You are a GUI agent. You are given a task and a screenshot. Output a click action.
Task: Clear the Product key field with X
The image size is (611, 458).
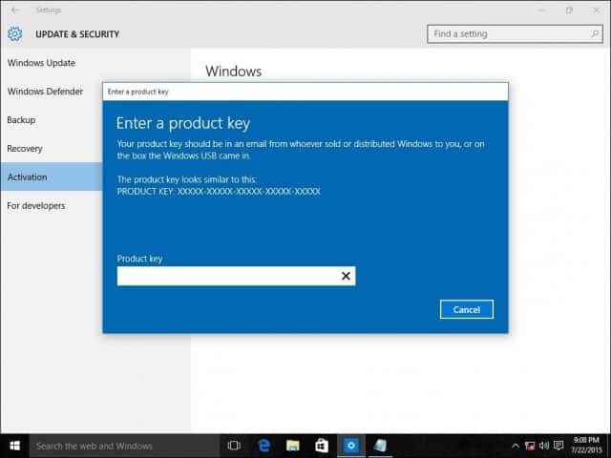346,277
